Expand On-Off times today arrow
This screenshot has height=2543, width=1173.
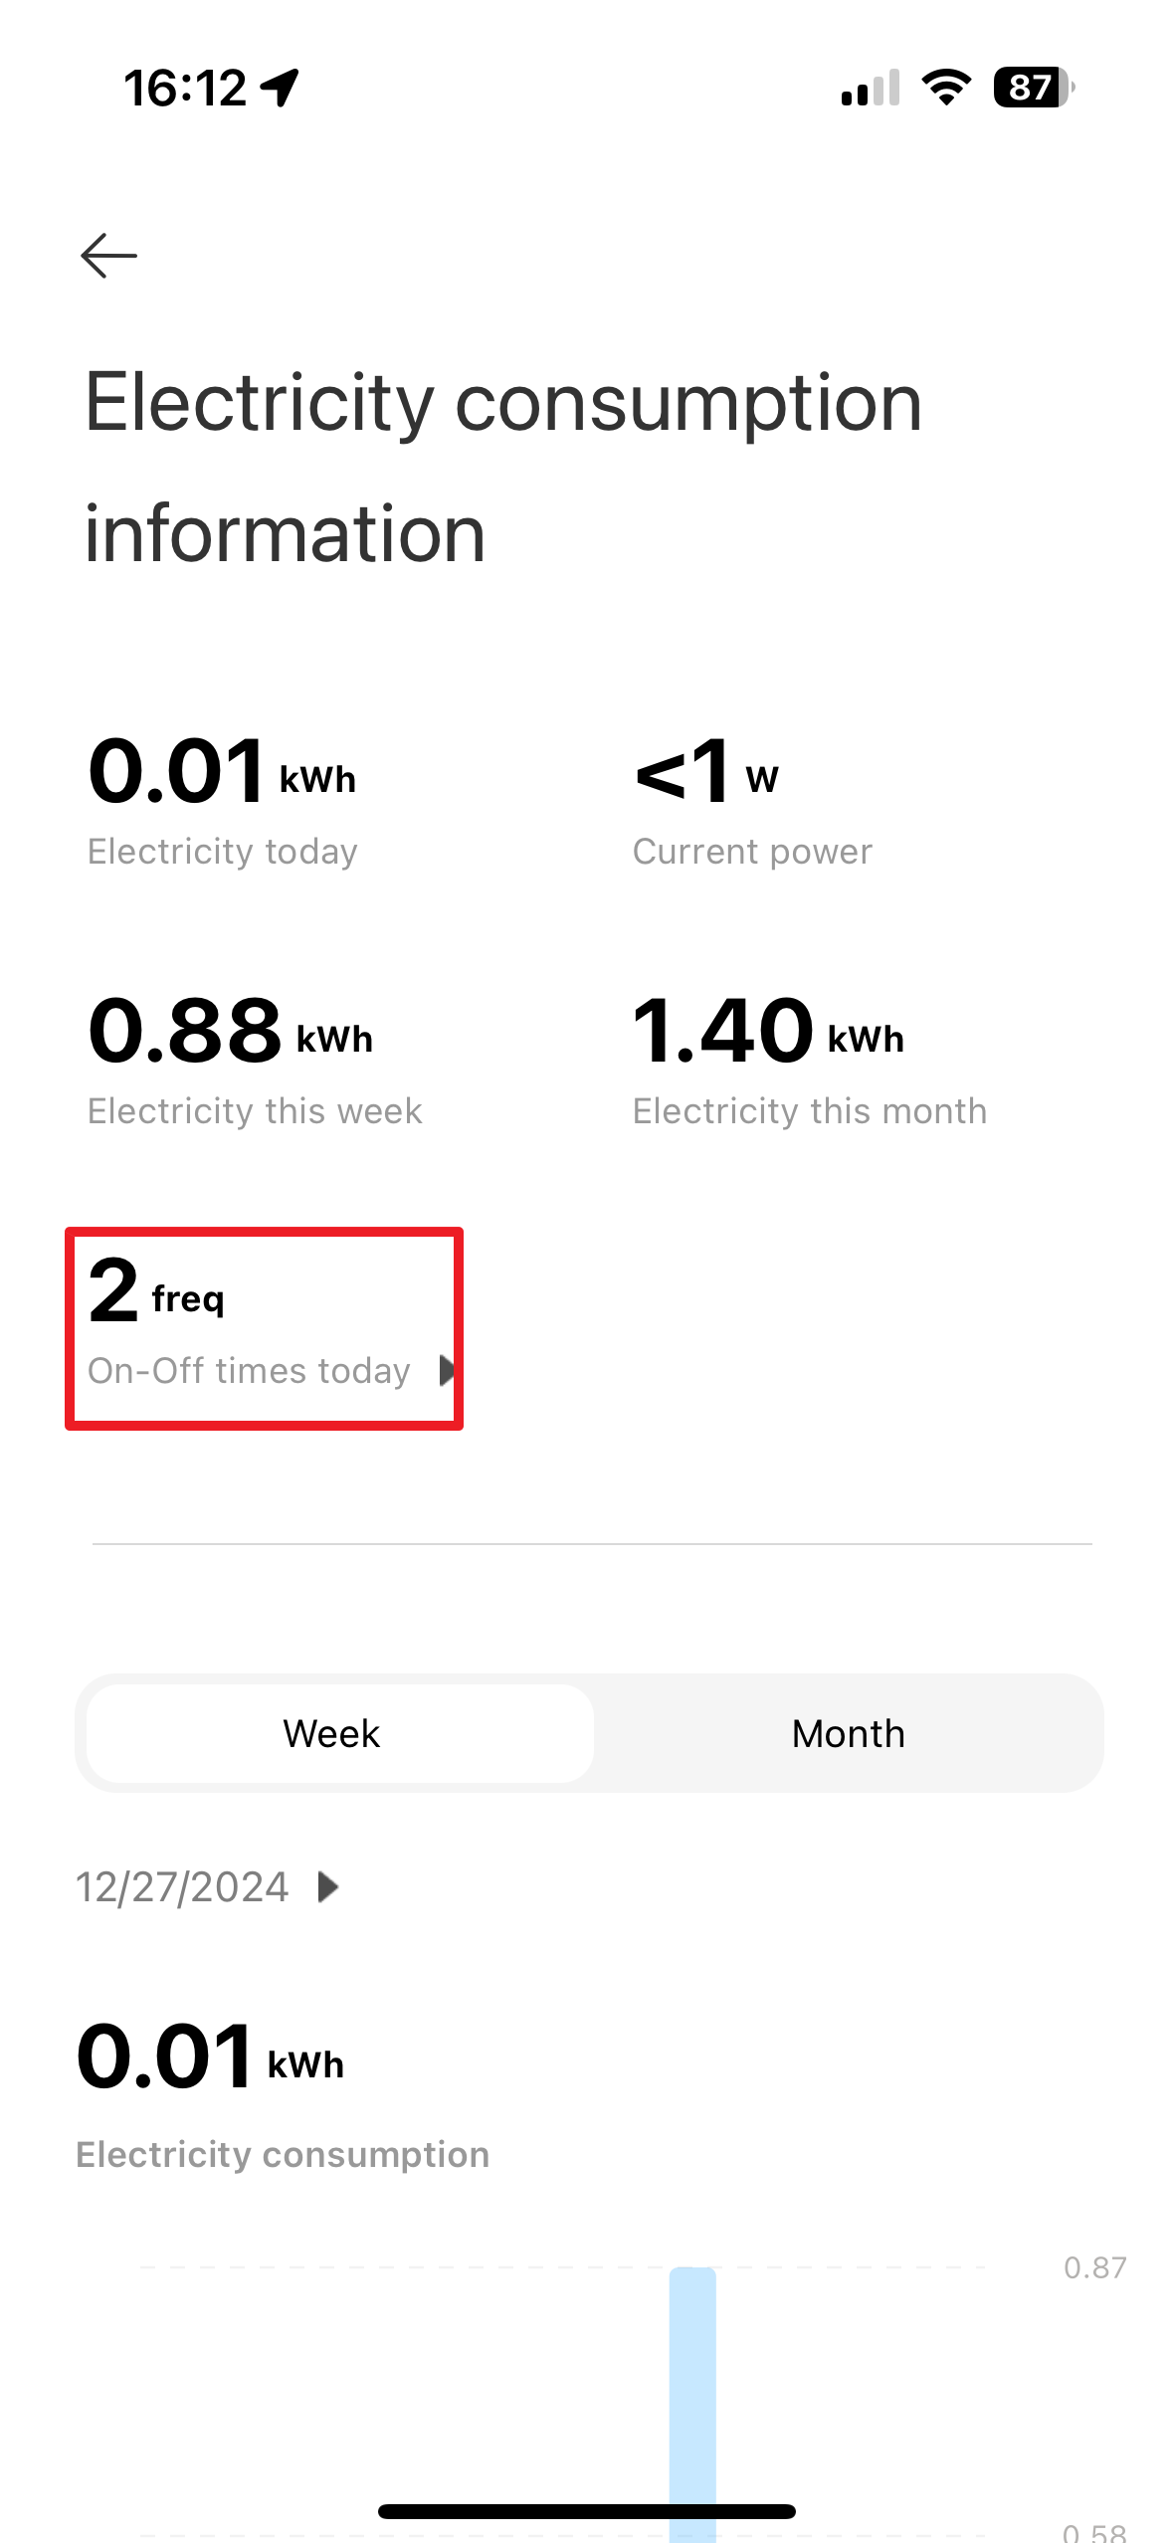click(447, 1370)
